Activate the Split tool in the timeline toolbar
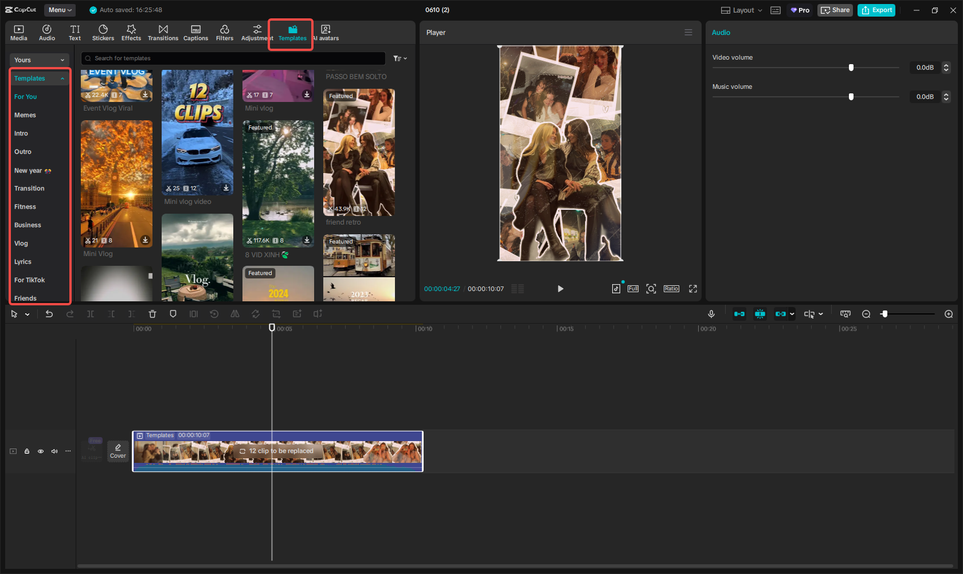The height and width of the screenshot is (574, 963). (90, 314)
